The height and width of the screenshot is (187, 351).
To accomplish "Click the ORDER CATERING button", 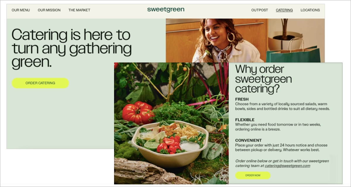I will pyautogui.click(x=40, y=83).
